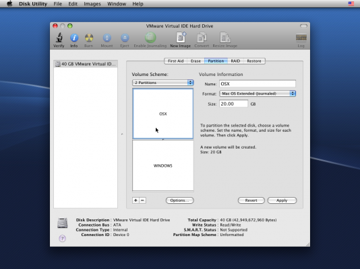Viewport: 360px width, 269px height.
Task: Select the Partition tab
Action: pyautogui.click(x=216, y=61)
